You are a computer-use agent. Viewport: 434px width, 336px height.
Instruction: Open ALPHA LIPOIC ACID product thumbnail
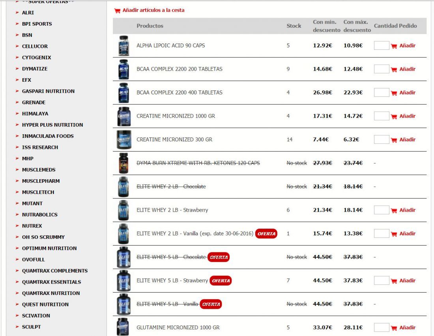pos(123,46)
